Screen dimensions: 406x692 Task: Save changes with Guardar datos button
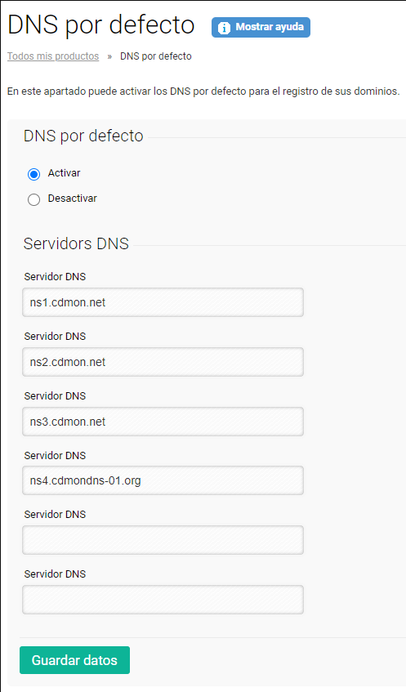(74, 660)
